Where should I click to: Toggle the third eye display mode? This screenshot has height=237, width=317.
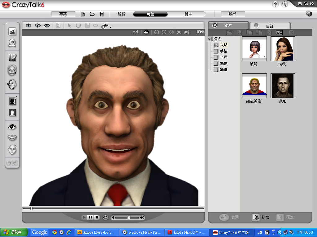click(x=47, y=26)
